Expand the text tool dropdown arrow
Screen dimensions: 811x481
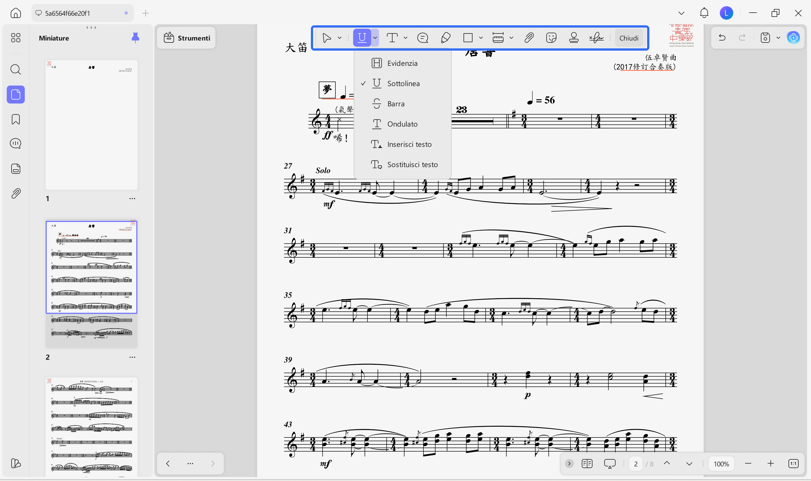(405, 38)
